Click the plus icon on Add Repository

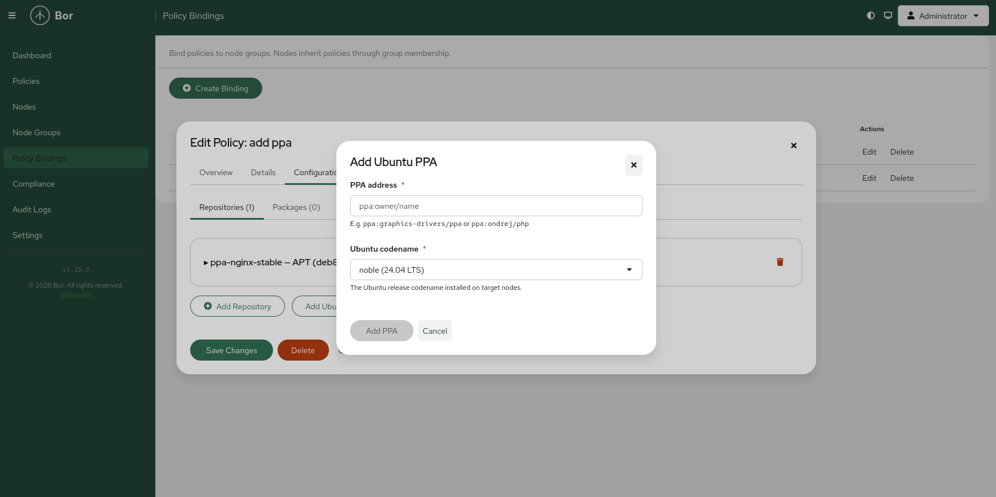[x=208, y=306]
